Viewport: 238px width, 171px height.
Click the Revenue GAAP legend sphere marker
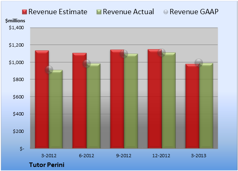[166, 12]
